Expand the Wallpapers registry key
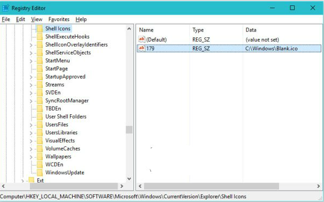Screen dimensions: 324x202 pyautogui.click(x=31, y=157)
